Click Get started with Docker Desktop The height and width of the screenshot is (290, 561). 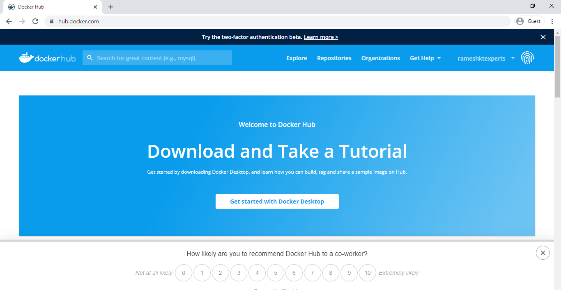(x=277, y=202)
